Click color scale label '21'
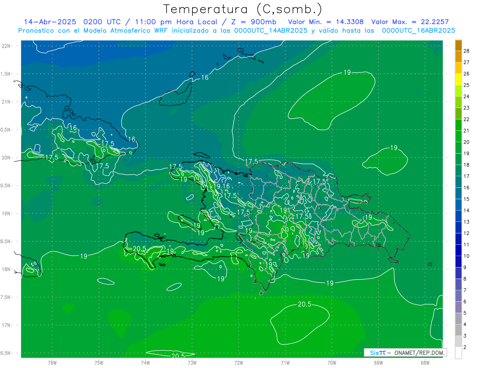Viewport: 477px width, 368px height. pos(467,131)
